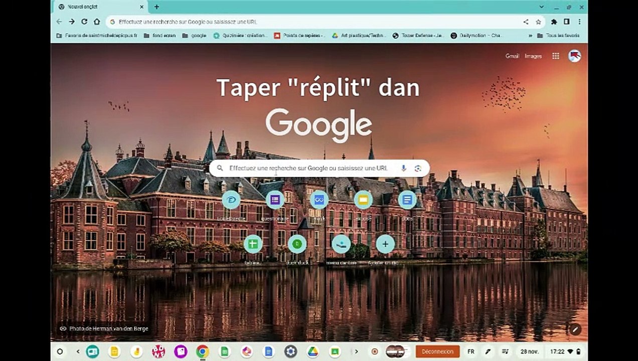Open a new tab with the plus button
The height and width of the screenshot is (361, 638).
[x=156, y=7]
